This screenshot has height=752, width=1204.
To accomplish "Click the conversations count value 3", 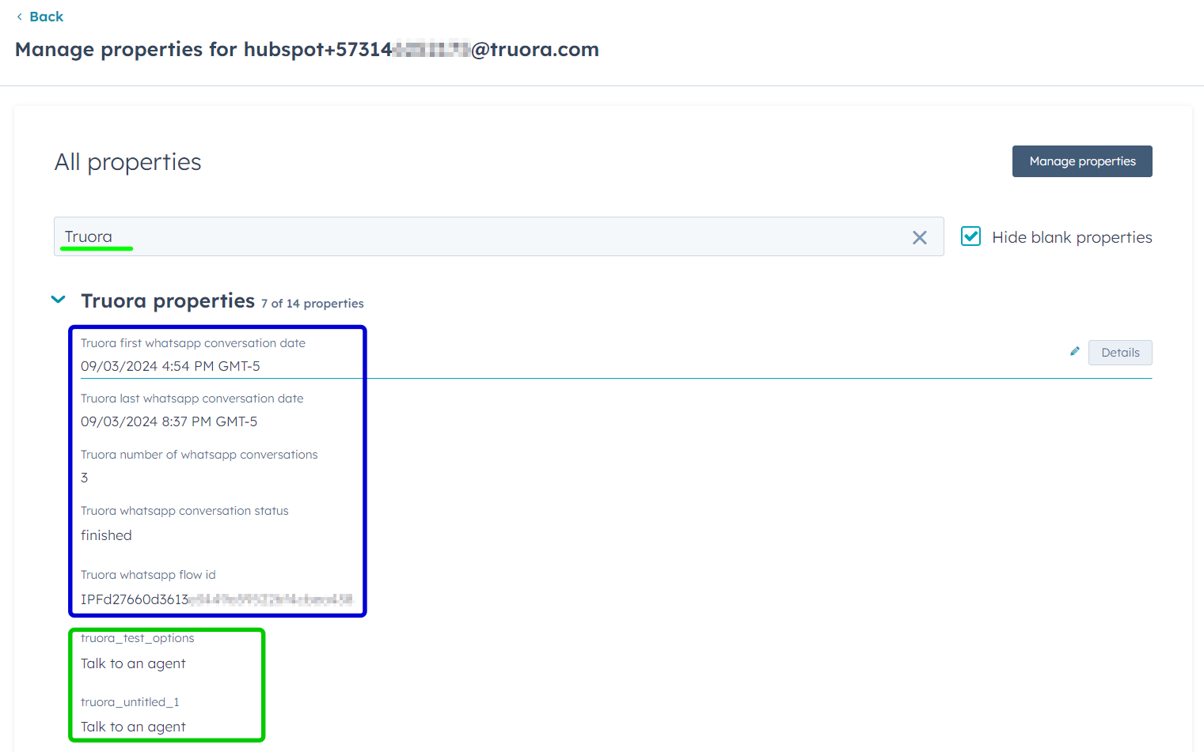I will coord(85,478).
